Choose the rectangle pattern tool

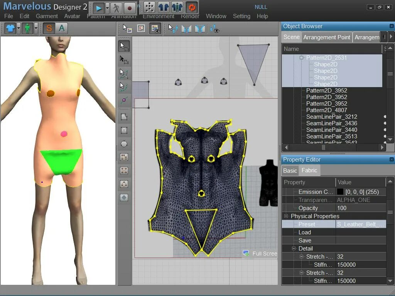pos(124,130)
